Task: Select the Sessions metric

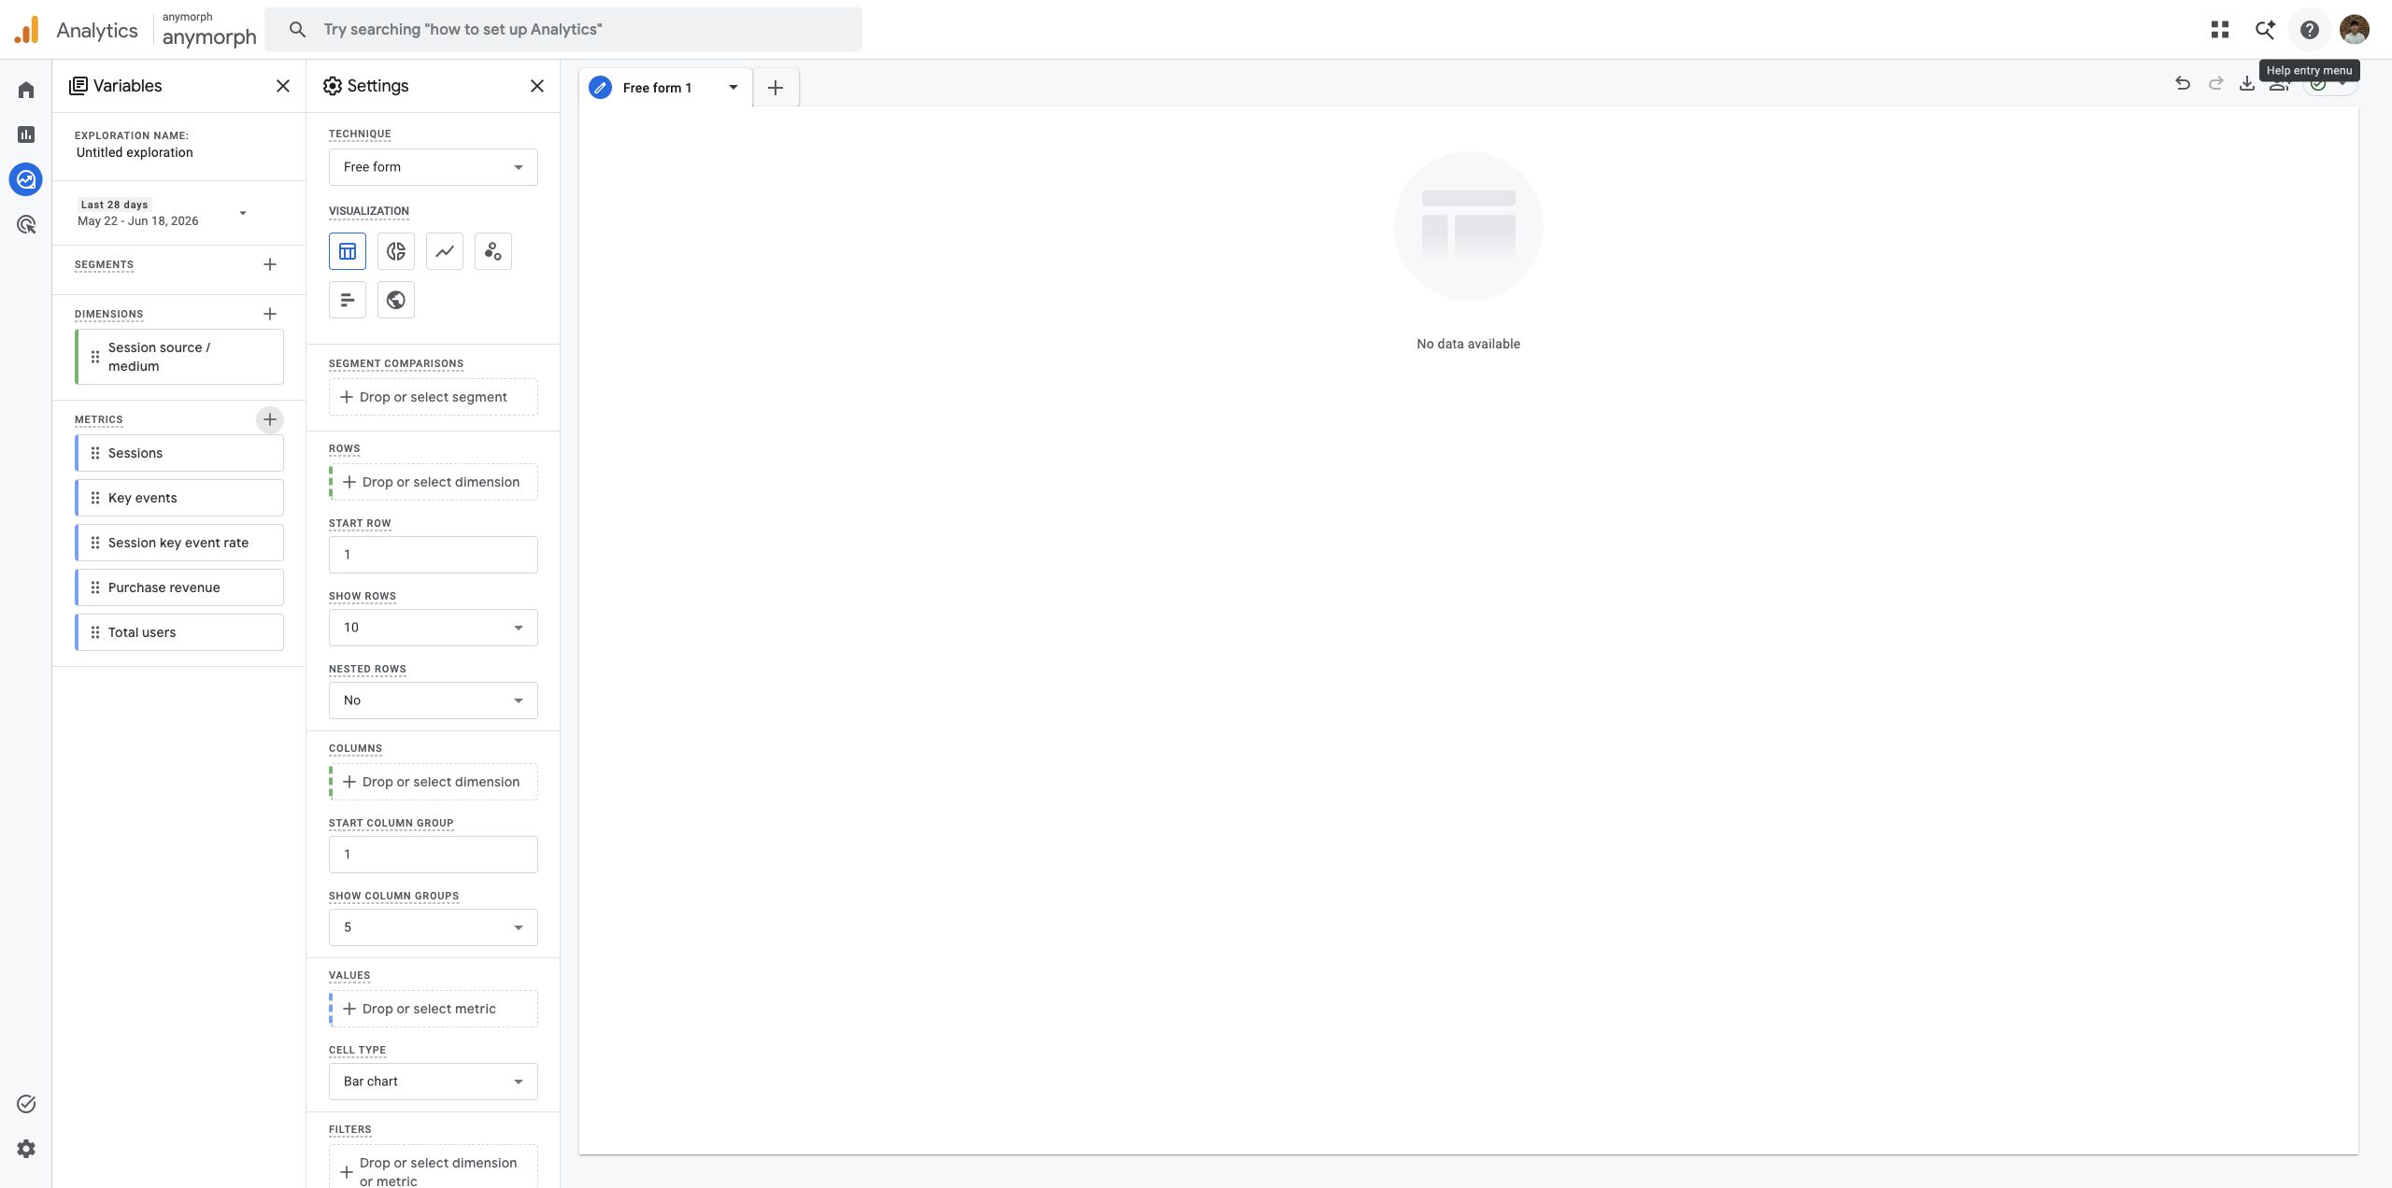Action: click(x=179, y=453)
